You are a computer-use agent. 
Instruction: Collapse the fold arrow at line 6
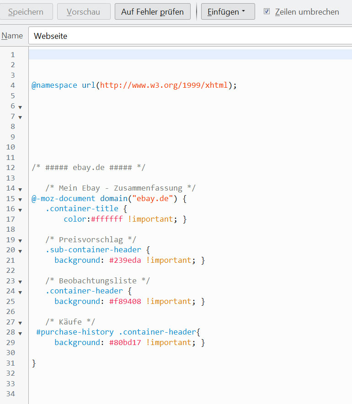[20, 106]
